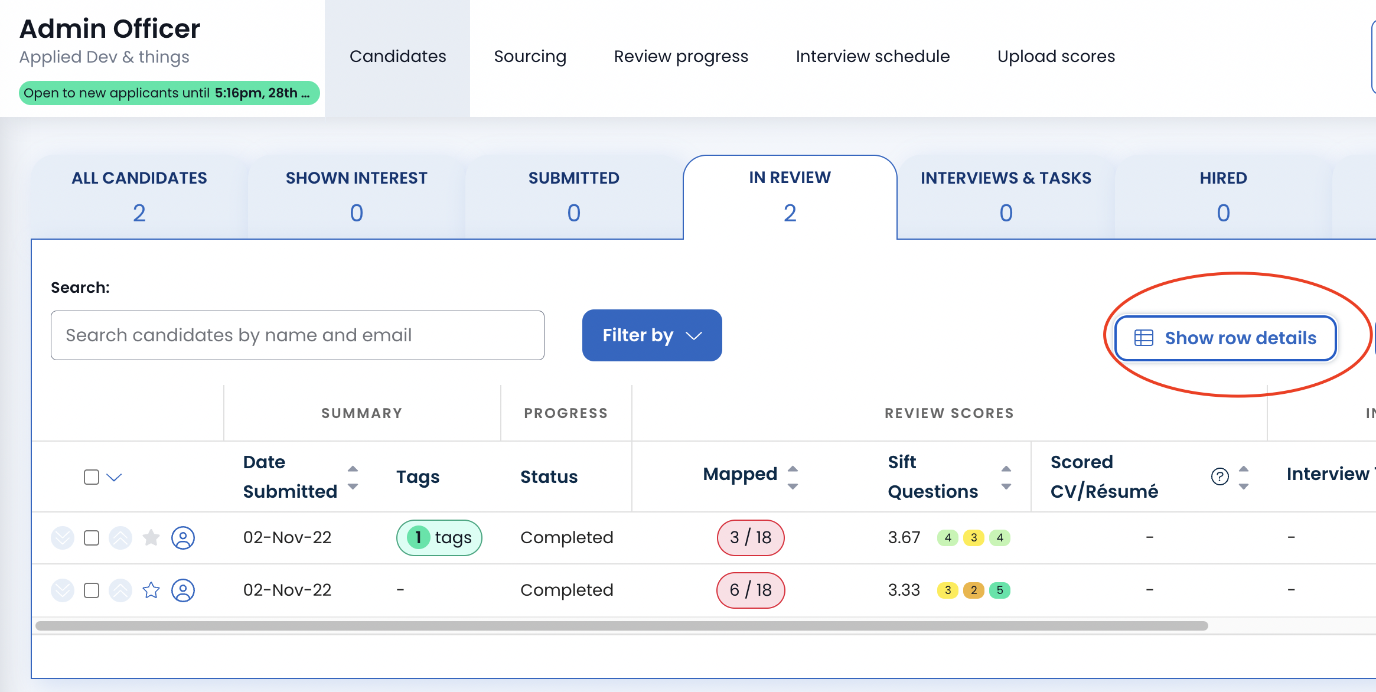Open the 1 tags badge

point(439,538)
